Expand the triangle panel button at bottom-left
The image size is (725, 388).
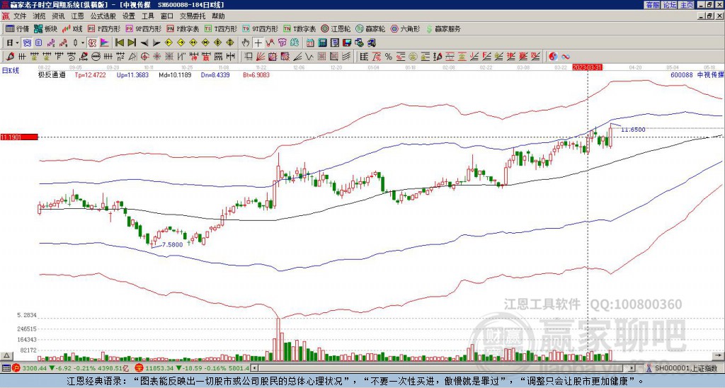click(x=6, y=355)
